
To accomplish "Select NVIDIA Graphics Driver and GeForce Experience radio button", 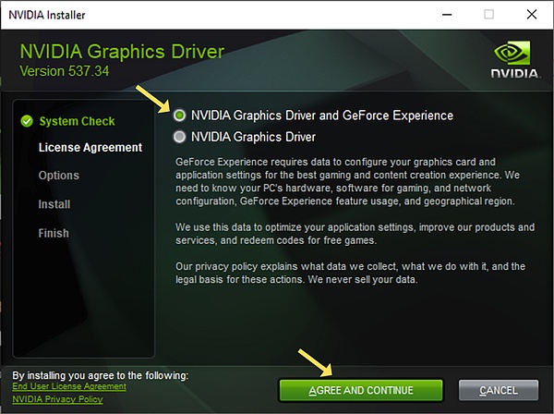I will (179, 116).
